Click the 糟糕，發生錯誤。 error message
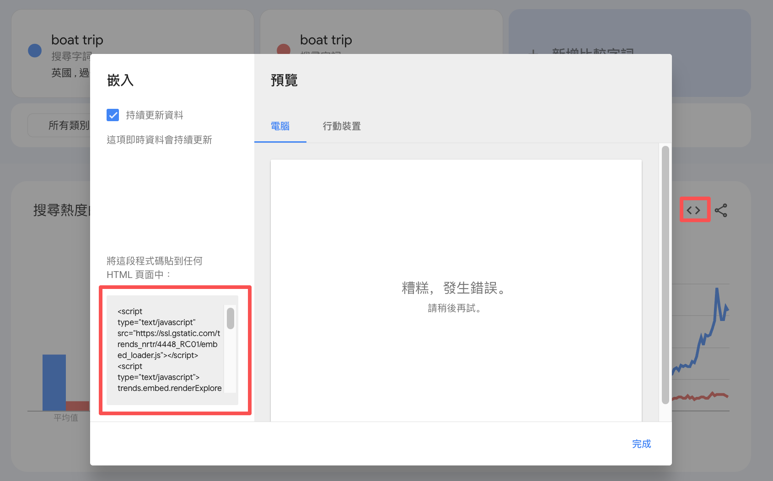Screen dimensions: 773x481 [454, 288]
